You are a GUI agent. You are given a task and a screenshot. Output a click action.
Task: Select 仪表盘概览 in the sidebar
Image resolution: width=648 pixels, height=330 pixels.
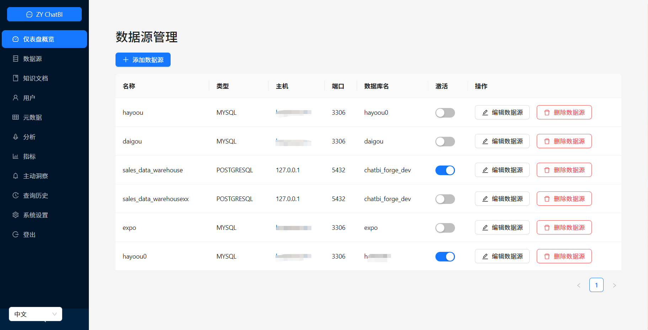(39, 39)
